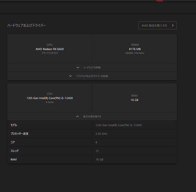
Task: Click 16 GB value in RAM card
Action: pos(134,100)
